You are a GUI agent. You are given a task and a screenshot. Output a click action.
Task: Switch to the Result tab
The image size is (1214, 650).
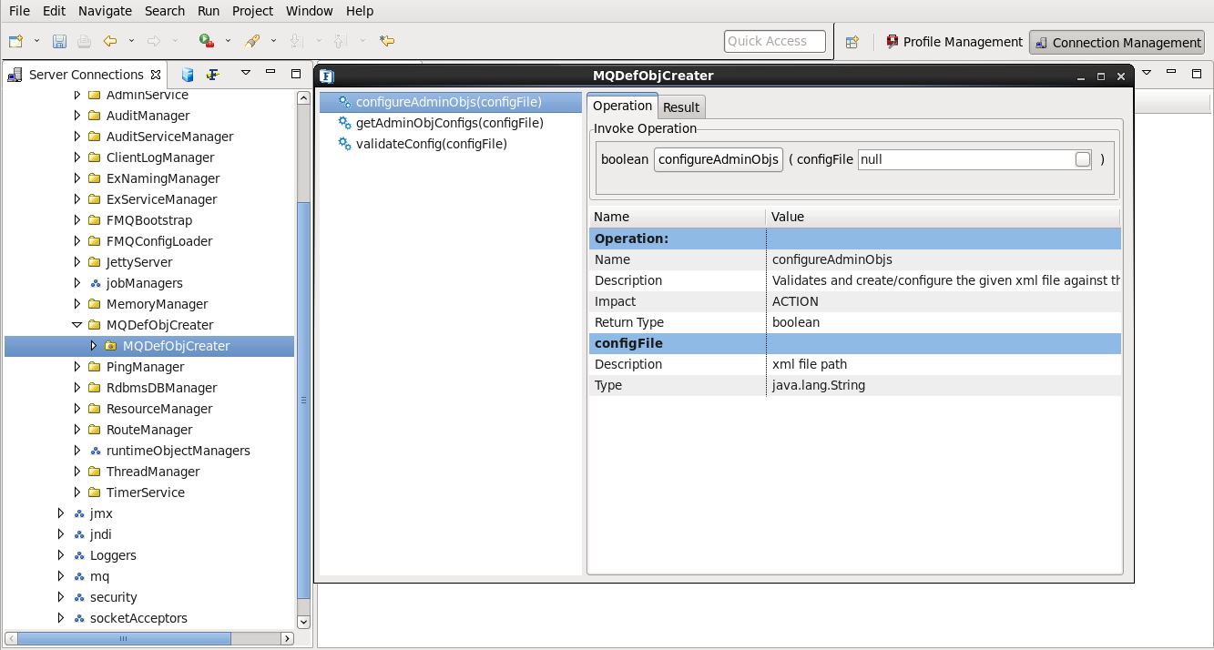pos(681,107)
